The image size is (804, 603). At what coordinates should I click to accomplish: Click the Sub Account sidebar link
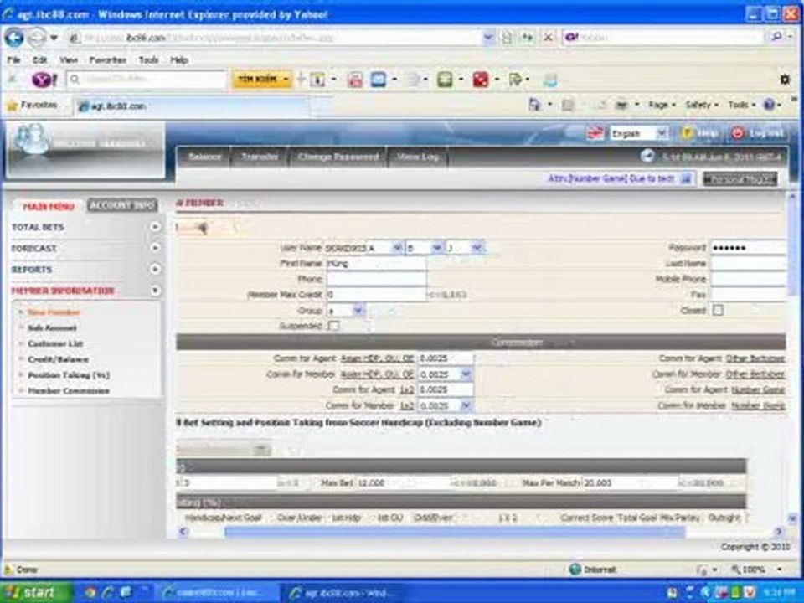(x=52, y=327)
